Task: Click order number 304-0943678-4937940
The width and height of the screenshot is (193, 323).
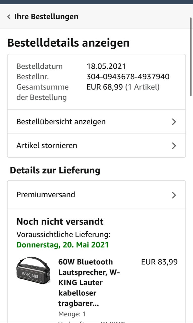Action: 128,76
